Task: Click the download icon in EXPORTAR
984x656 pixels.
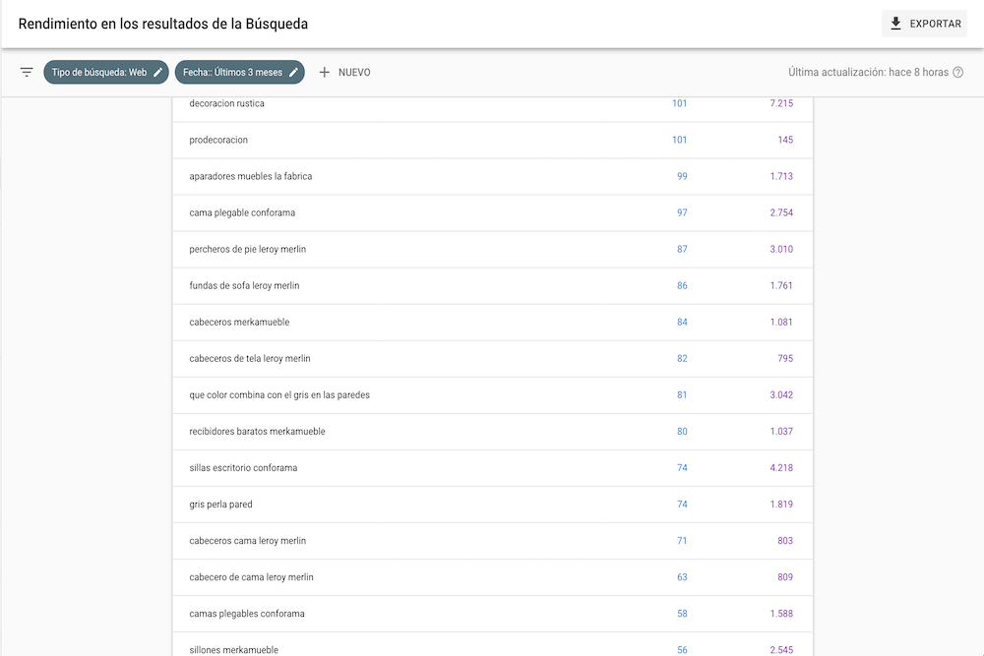Action: point(896,24)
